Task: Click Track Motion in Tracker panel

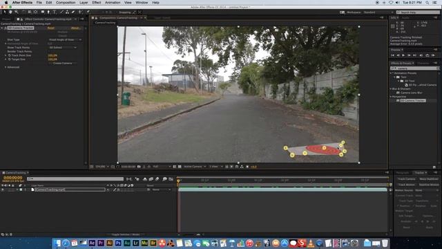Action: tap(407, 185)
